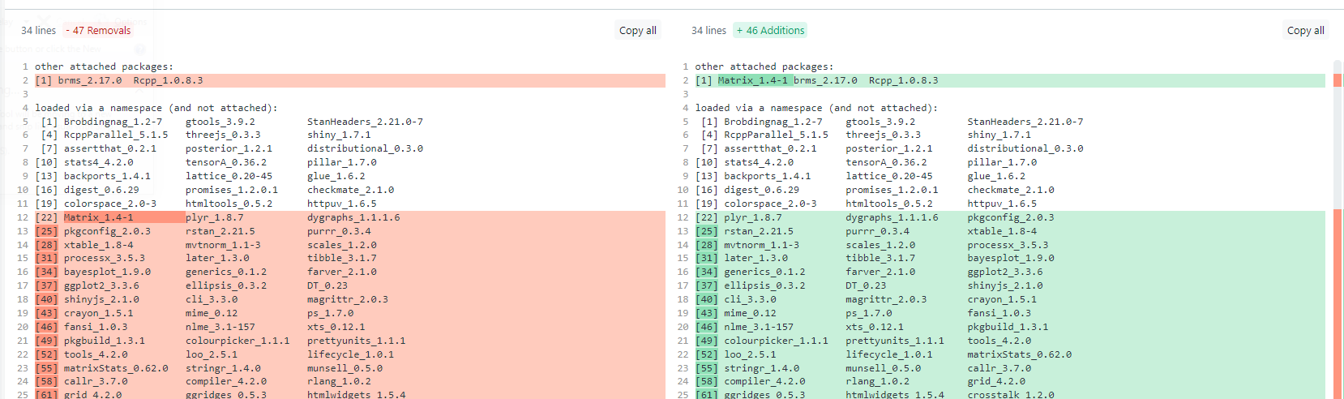
Task: Click rstan_2.21.5 in the removals pane
Action: click(220, 231)
